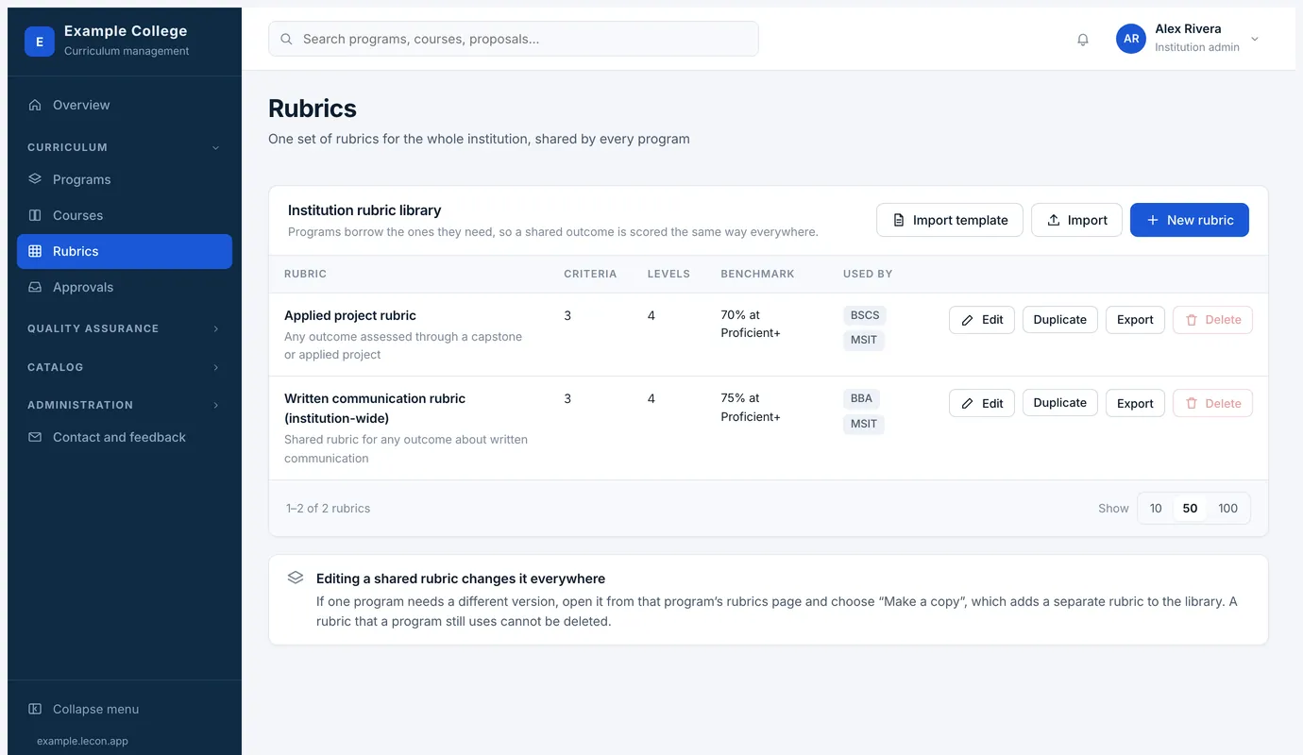Expand the Administration section
The width and height of the screenshot is (1303, 755).
pos(215,405)
